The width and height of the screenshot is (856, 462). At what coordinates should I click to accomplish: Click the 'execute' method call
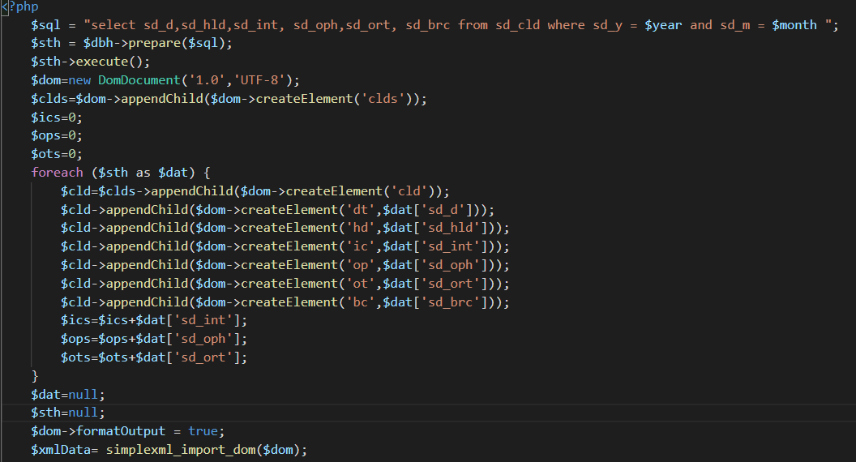(102, 62)
